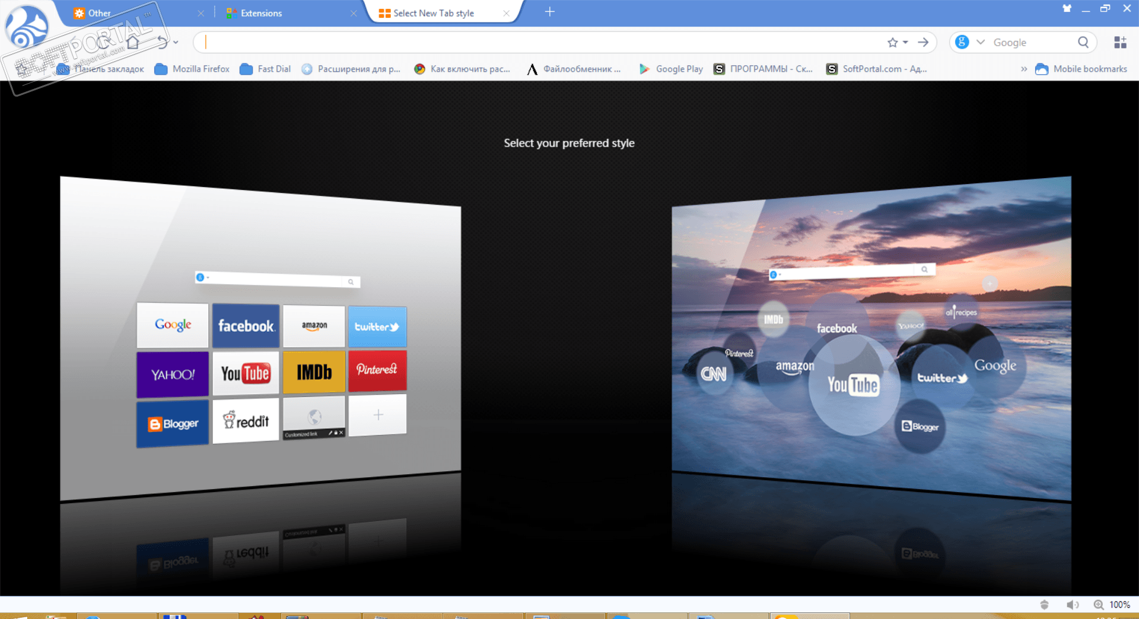Click the shield-shaped icon in the status bar

pyautogui.click(x=1045, y=605)
